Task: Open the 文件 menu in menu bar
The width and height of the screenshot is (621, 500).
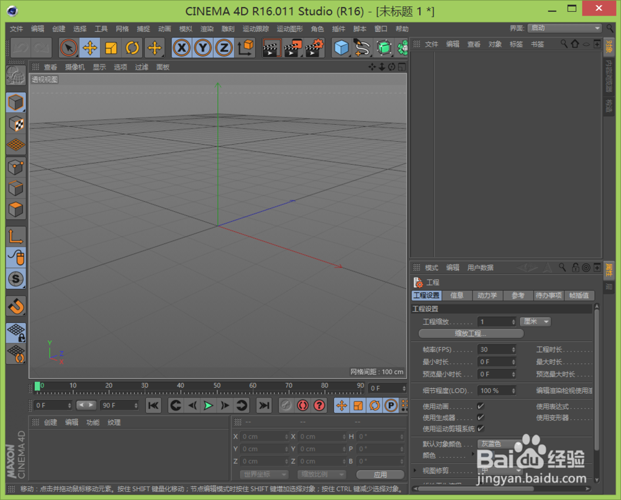Action: click(16, 29)
